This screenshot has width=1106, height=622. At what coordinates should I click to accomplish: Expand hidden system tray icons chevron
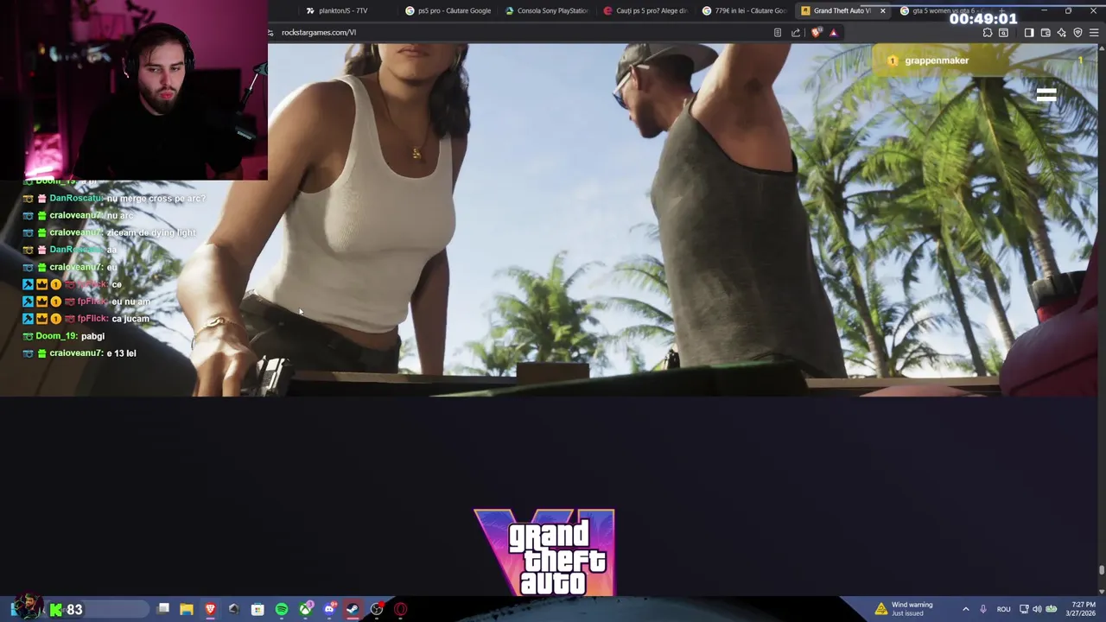click(966, 609)
